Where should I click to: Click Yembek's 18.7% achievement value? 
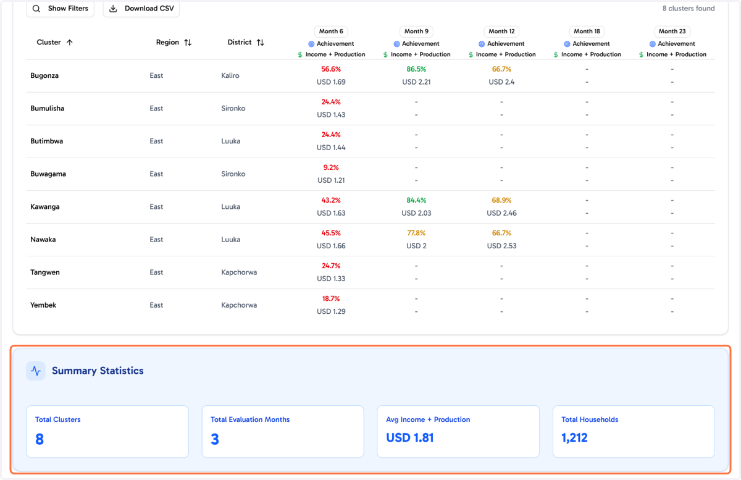(x=331, y=298)
